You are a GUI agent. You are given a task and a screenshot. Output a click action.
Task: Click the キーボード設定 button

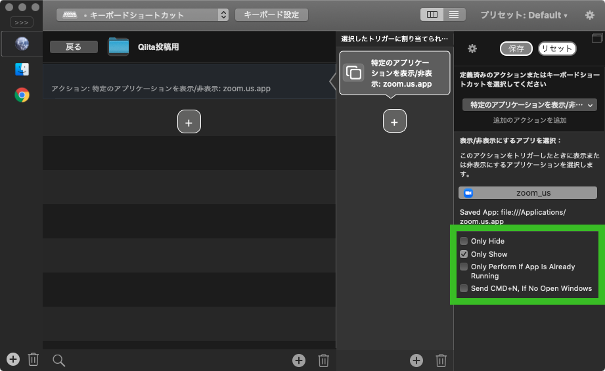click(x=271, y=14)
